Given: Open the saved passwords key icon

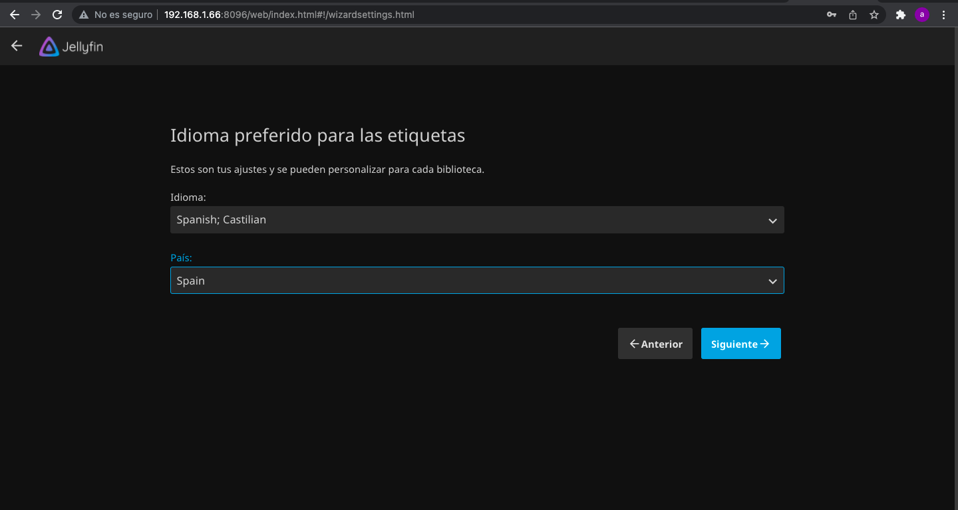Looking at the screenshot, I should [x=832, y=15].
